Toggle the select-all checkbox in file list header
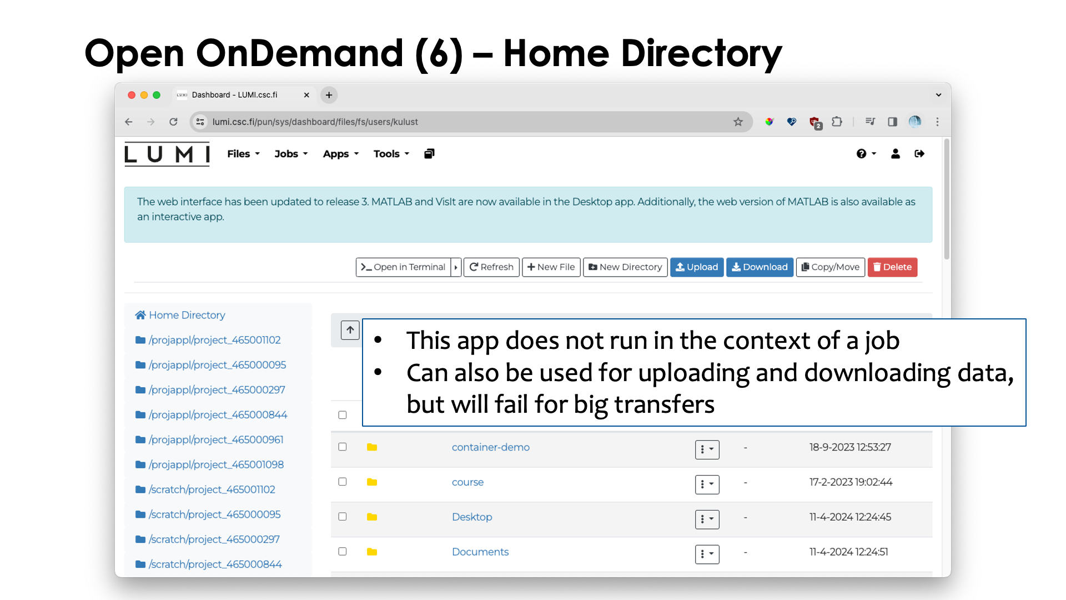 click(x=343, y=415)
